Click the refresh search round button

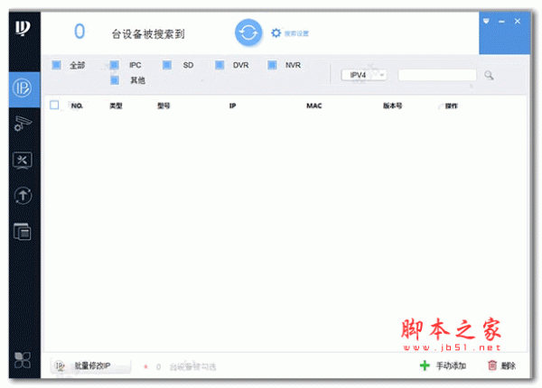[x=248, y=32]
